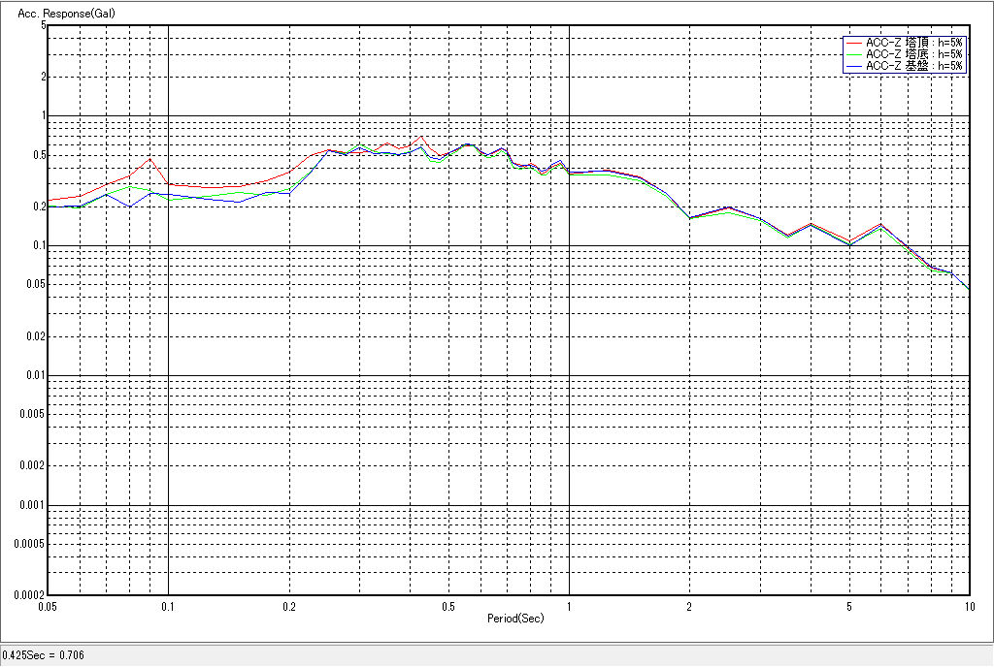Click the curve's end point at period 10
The height and width of the screenshot is (667, 994).
pos(969,289)
